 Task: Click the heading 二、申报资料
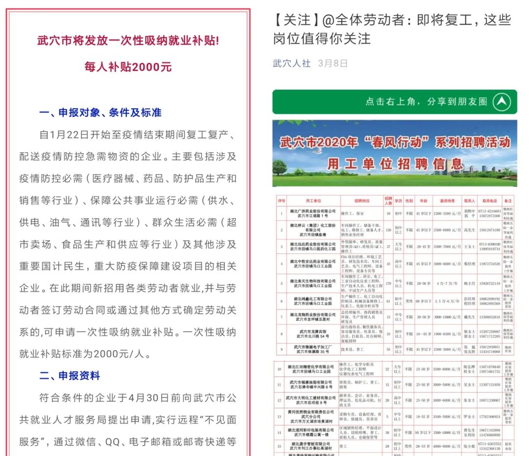70,375
